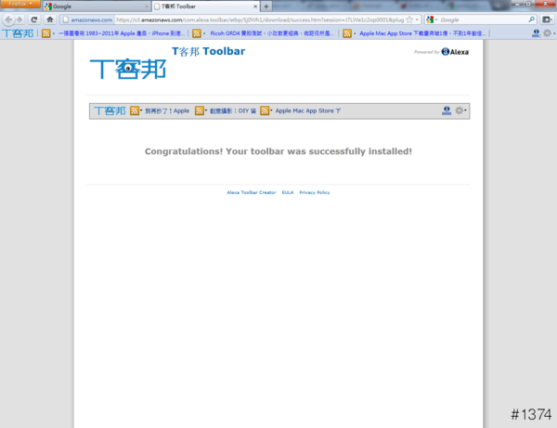Viewport: 557px width, 428px height.
Task: Click the T客邦 logo in the browser toolbar
Action: 18,33
